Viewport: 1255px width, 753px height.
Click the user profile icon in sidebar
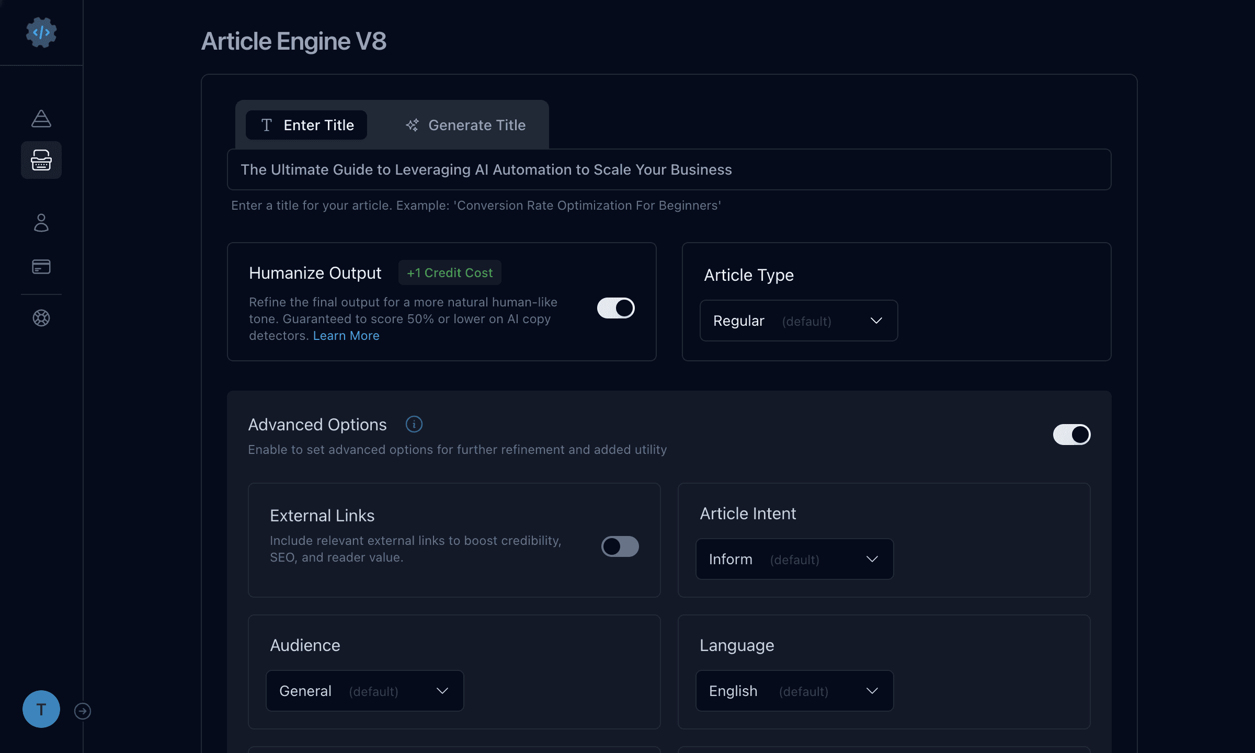pyautogui.click(x=40, y=221)
